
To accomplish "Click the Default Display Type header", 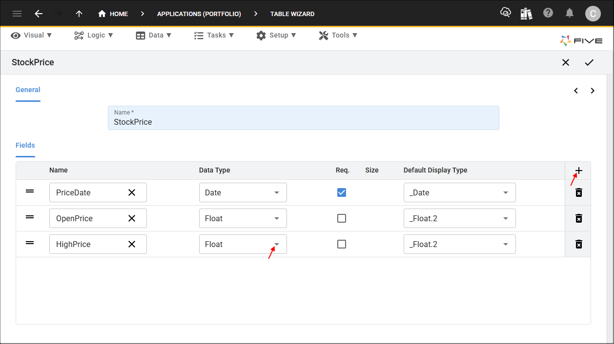I will pyautogui.click(x=435, y=171).
